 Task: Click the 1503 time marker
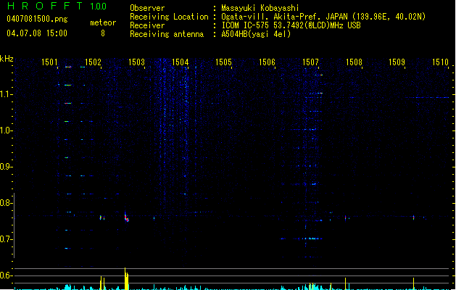click(136, 62)
